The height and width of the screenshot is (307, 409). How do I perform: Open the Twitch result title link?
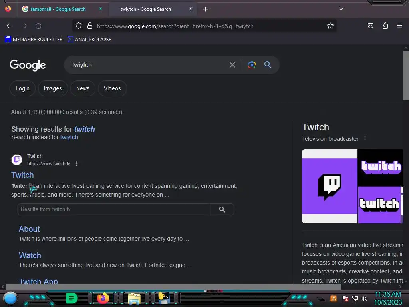coord(22,175)
